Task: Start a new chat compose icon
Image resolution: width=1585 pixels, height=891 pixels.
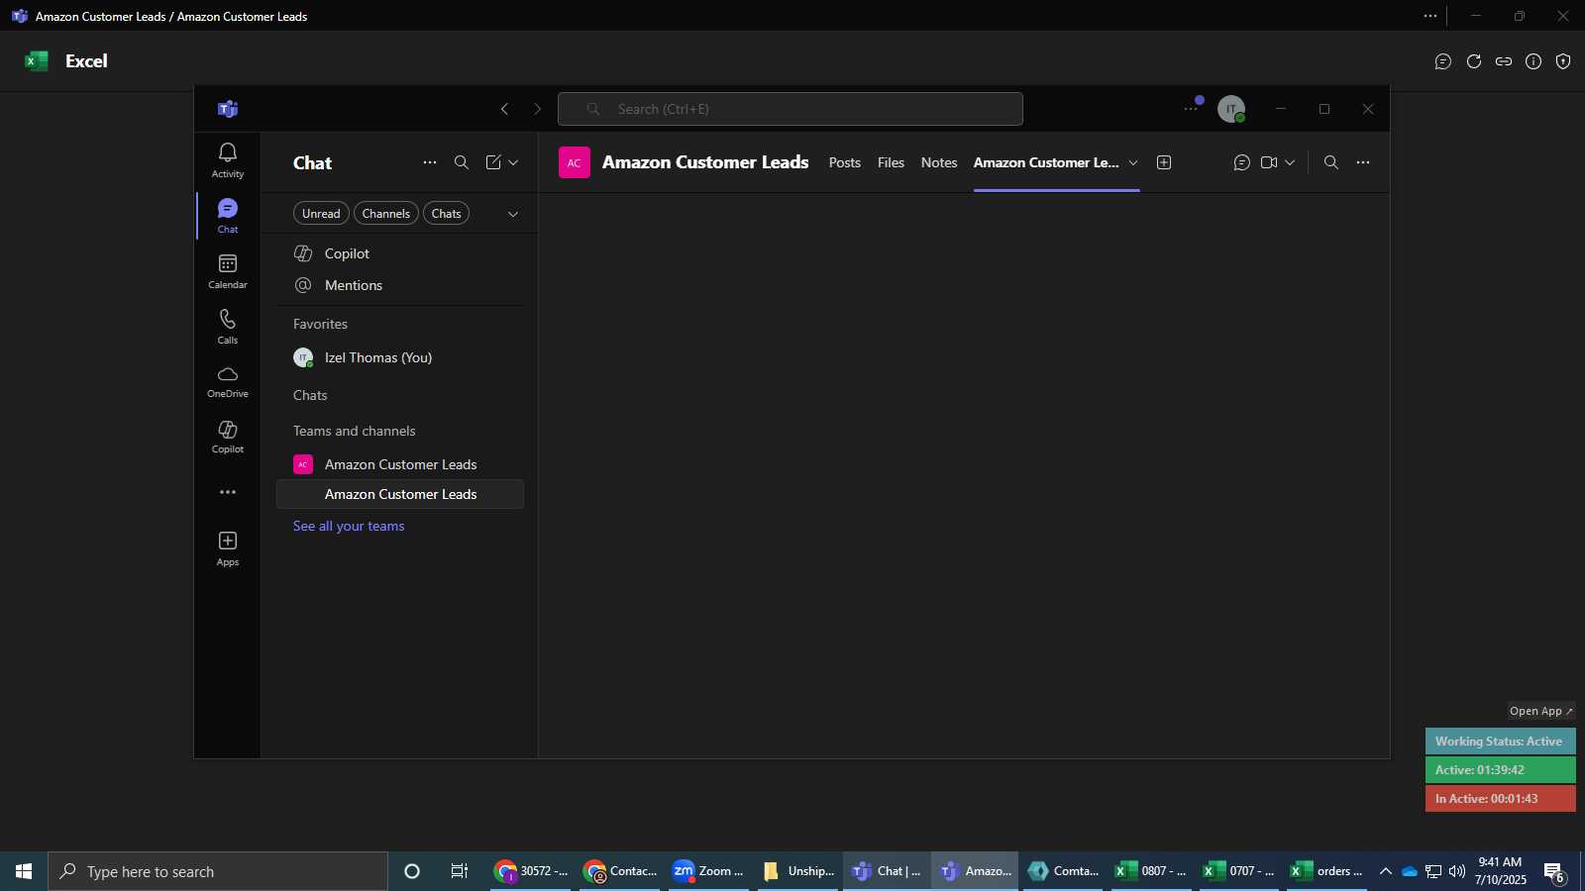Action: click(x=493, y=162)
